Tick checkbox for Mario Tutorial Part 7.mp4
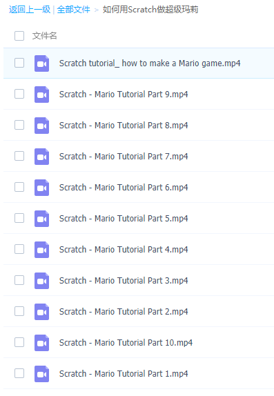This screenshot has height=396, width=274. [19, 156]
